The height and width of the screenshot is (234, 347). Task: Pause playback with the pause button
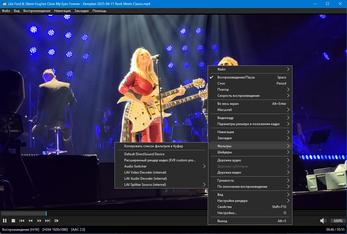pos(5,221)
